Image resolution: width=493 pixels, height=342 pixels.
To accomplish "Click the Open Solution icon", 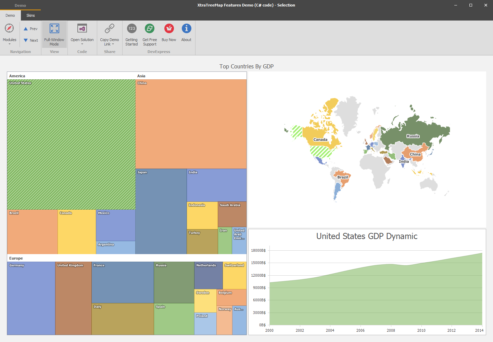I will click(x=82, y=29).
